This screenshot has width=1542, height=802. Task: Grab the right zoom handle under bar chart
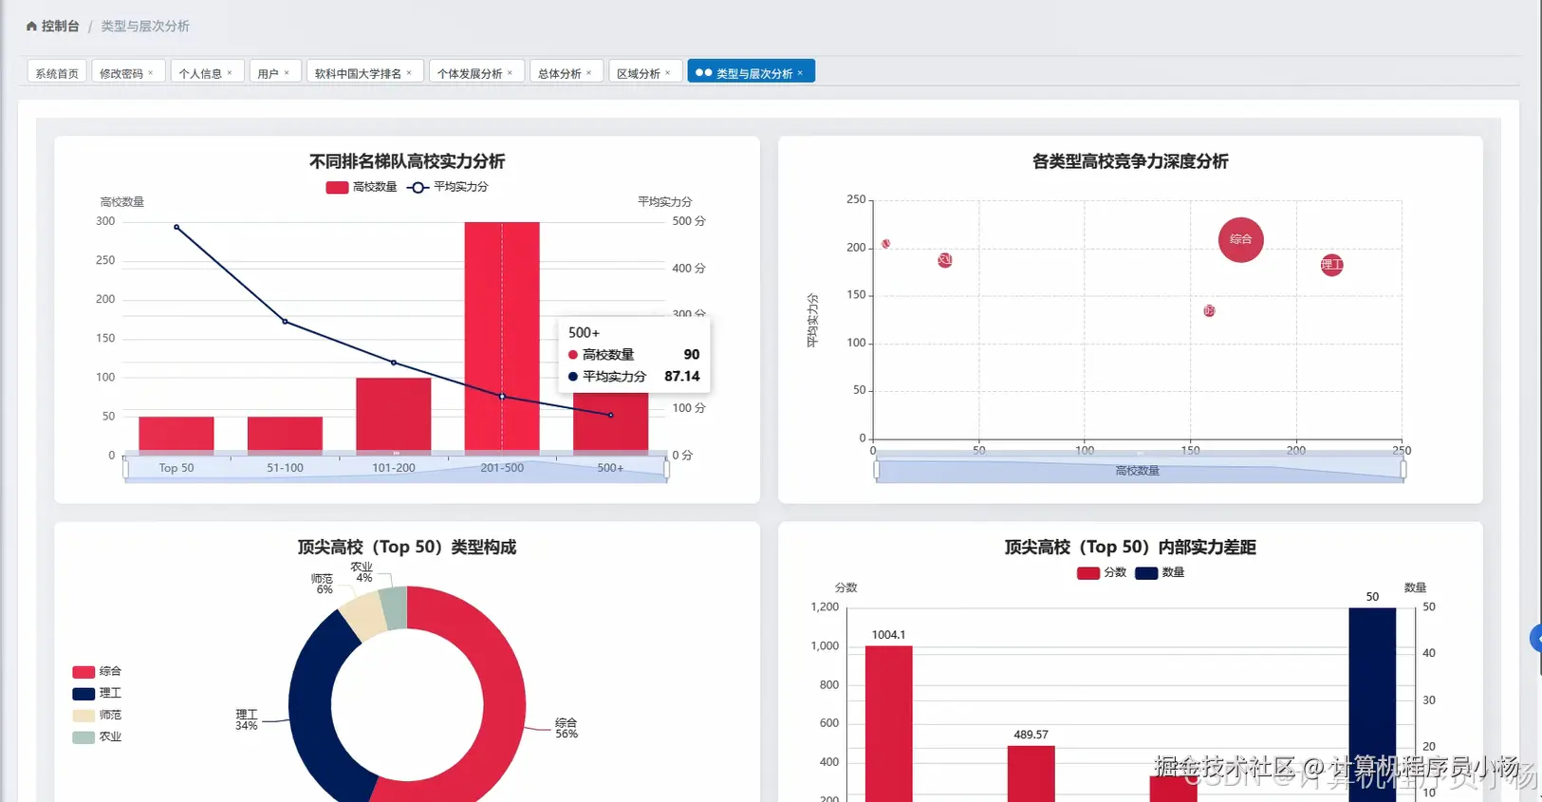667,469
